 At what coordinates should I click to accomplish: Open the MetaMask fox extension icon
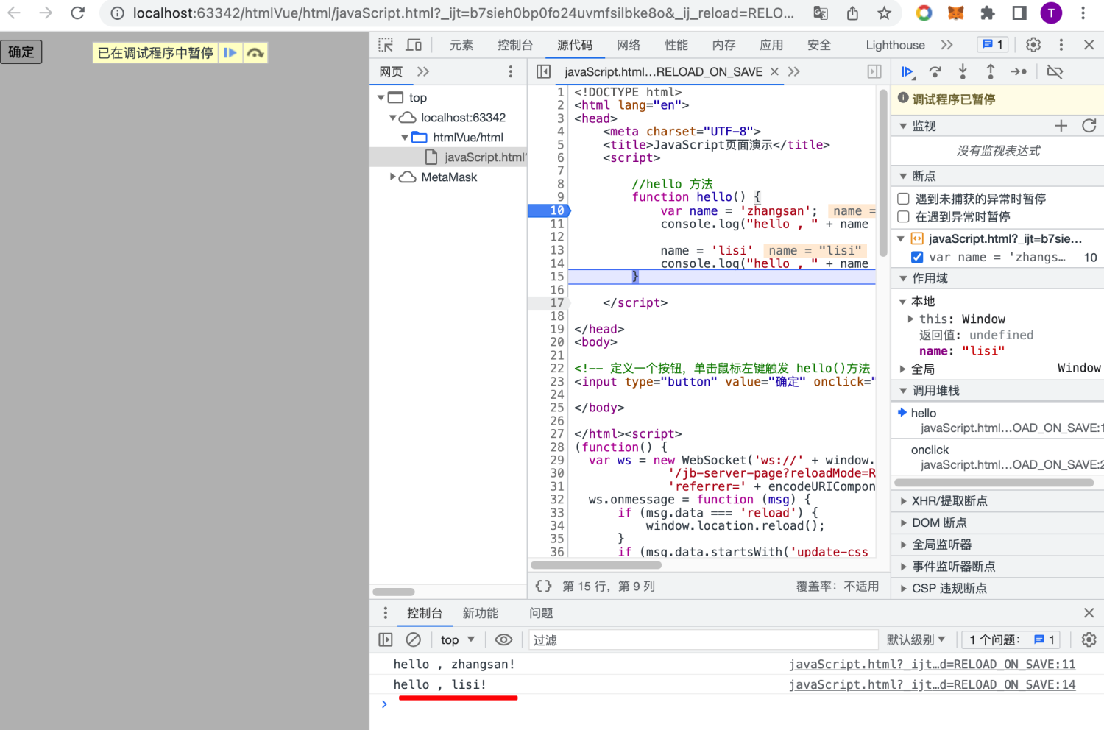(955, 13)
